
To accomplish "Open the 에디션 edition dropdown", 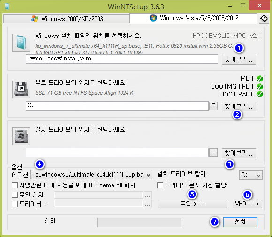I will tap(91, 175).
